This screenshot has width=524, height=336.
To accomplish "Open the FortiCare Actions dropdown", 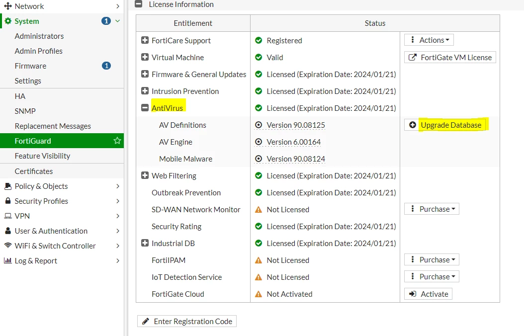I will point(429,40).
